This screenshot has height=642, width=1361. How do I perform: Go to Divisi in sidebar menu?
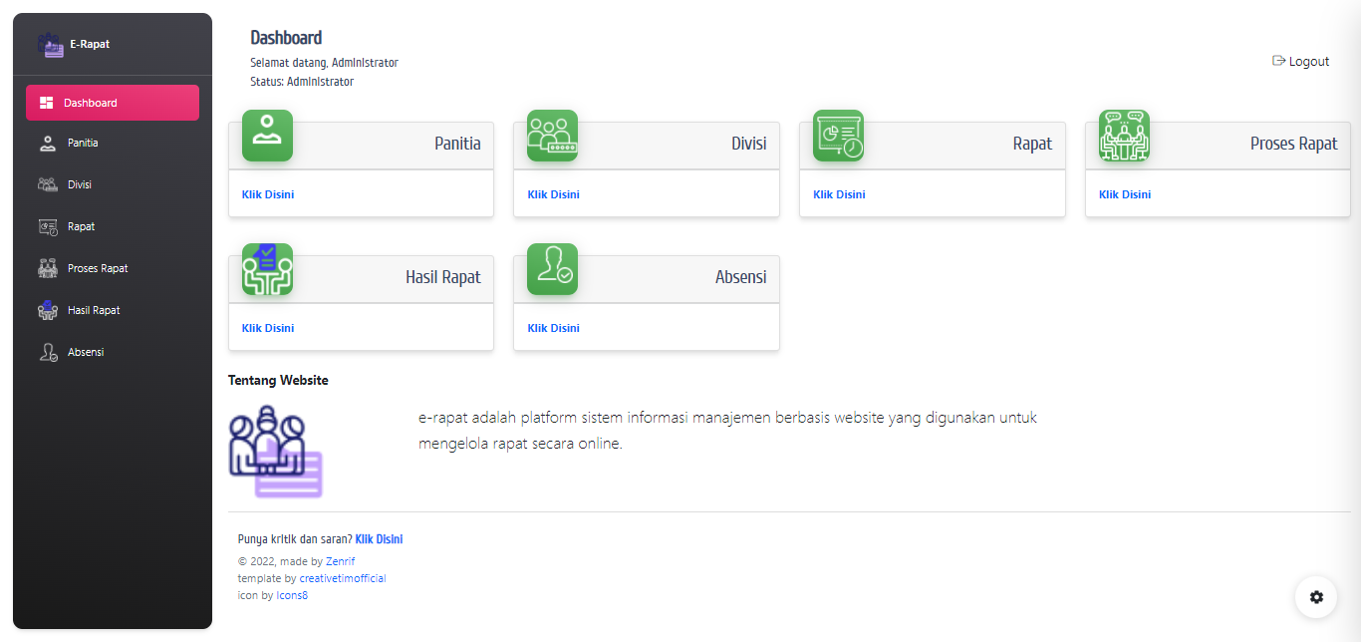pos(80,184)
